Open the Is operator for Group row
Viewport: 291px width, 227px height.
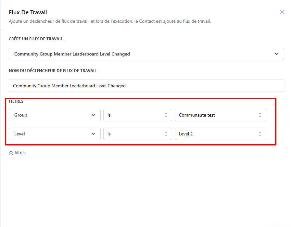(138, 115)
